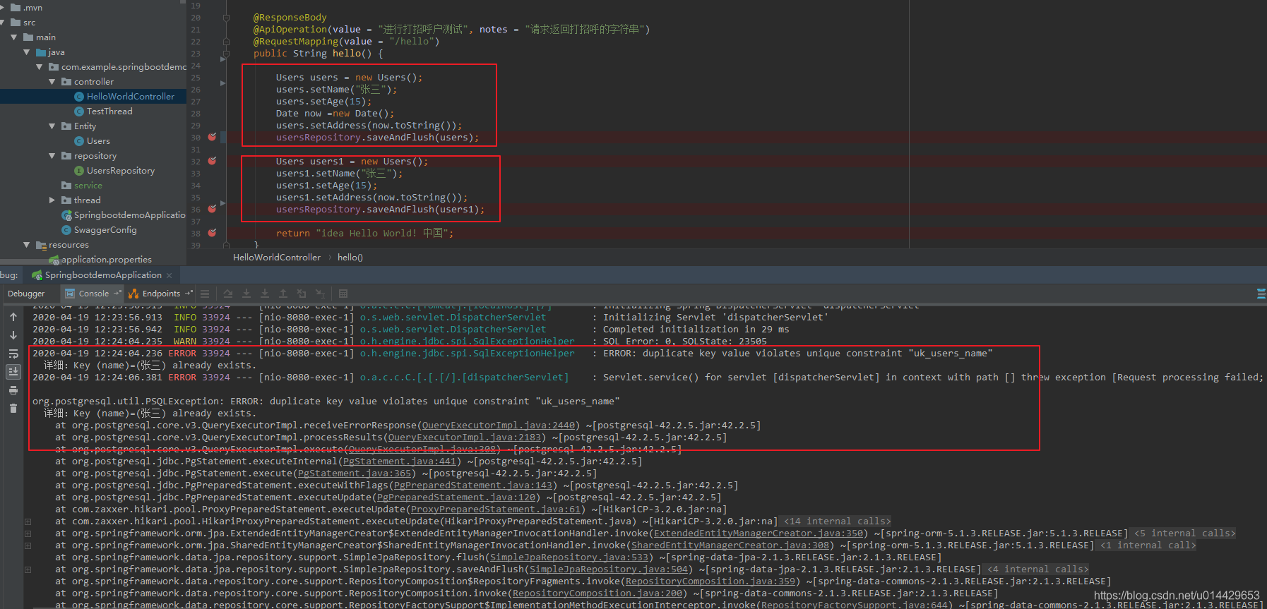Screen dimensions: 1267x609
Task: Switch to the Debugger tab
Action: click(26, 294)
